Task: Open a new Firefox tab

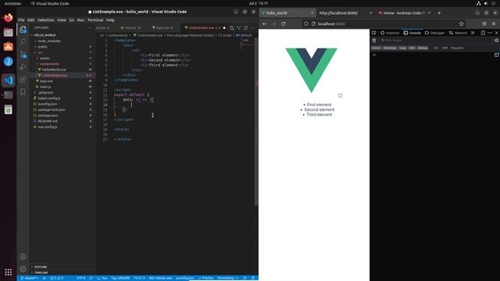Action: [x=439, y=13]
